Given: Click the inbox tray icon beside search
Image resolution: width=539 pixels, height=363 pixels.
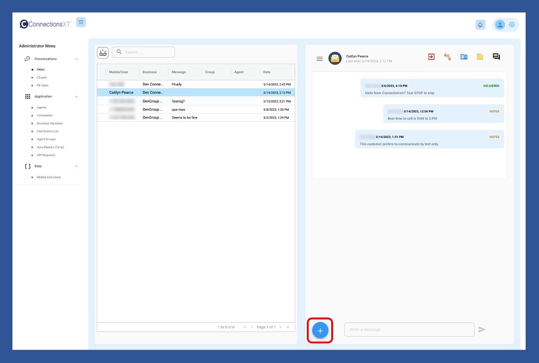Looking at the screenshot, I should click(103, 52).
